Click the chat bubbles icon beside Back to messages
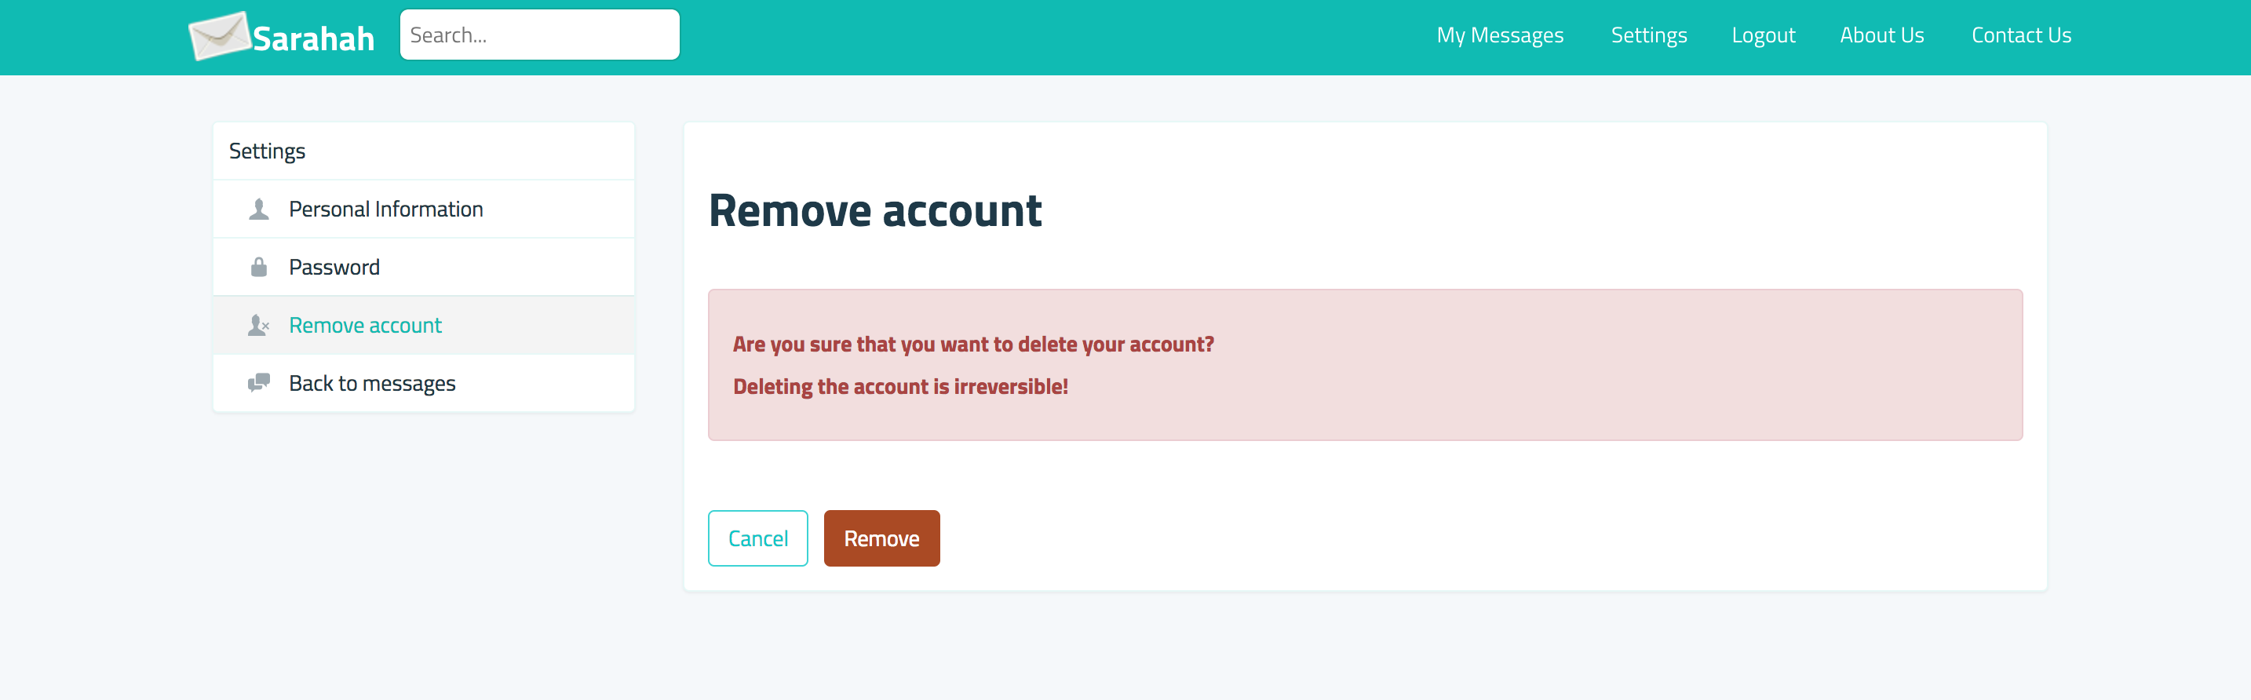The width and height of the screenshot is (2251, 700). pyautogui.click(x=259, y=383)
